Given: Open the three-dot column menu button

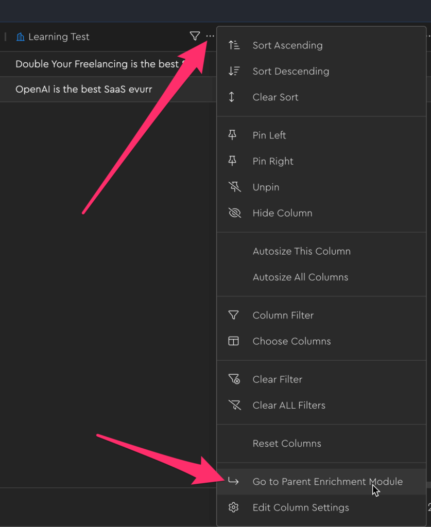Looking at the screenshot, I should [x=210, y=37].
